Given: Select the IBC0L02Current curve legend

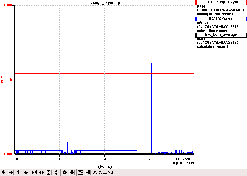Looking at the screenshot, I should (x=221, y=19).
